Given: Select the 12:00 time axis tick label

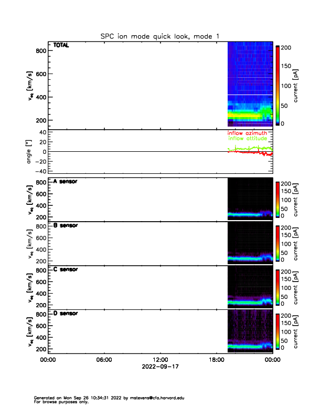Looking at the screenshot, I should 160,360.
